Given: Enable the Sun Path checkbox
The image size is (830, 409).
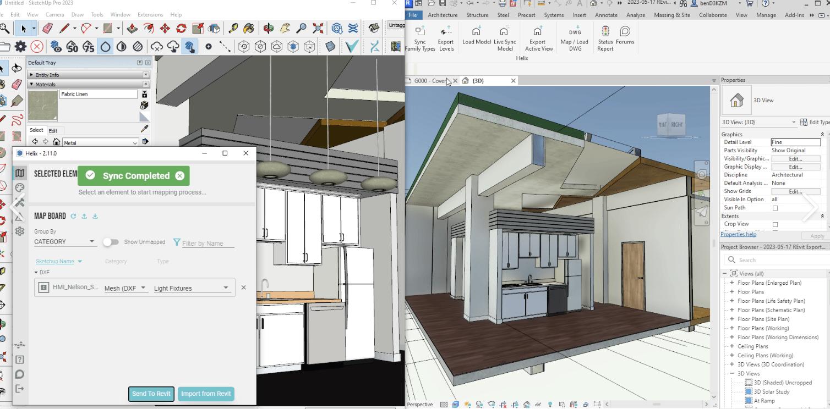Looking at the screenshot, I should point(775,208).
